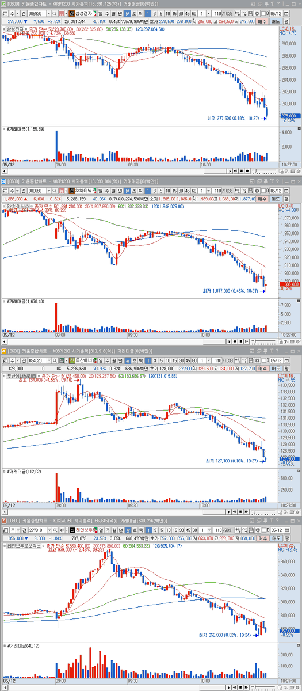The height and width of the screenshot is (691, 302).
Task: Open chart settings gear in Doosan Enerbility window
Action: tap(258, 360)
